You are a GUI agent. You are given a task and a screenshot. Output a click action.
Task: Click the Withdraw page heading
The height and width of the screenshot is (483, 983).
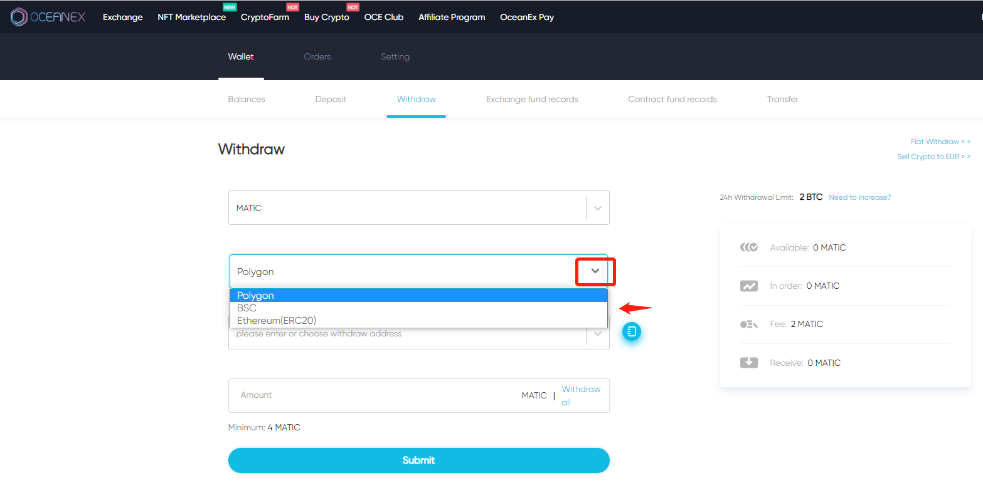[252, 149]
